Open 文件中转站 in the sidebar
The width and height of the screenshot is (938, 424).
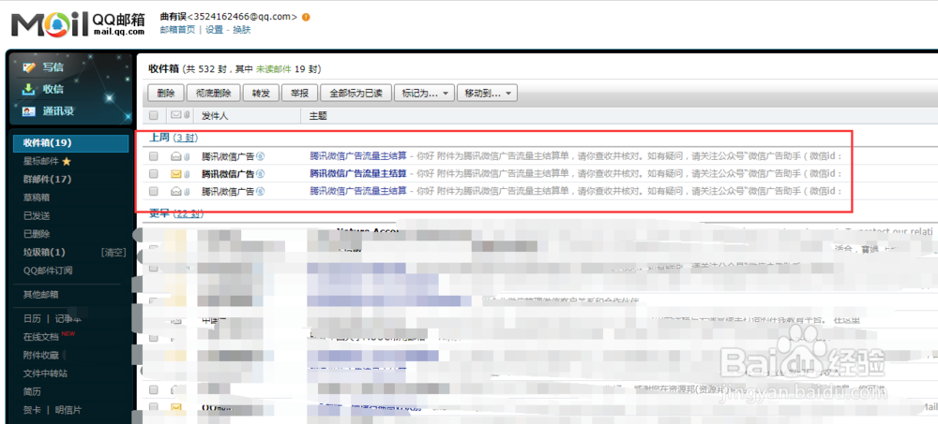point(45,373)
